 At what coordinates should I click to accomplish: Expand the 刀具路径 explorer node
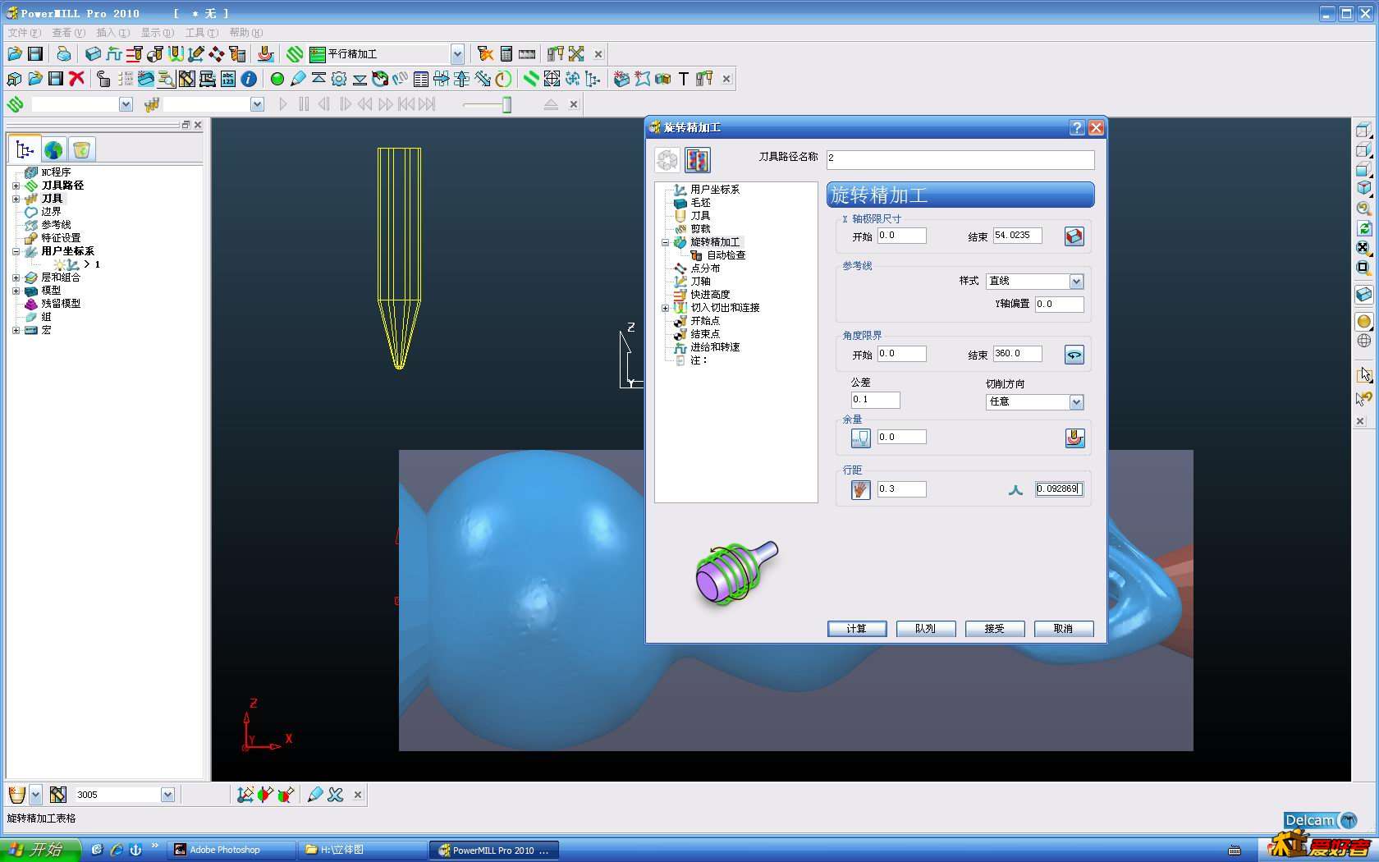(x=16, y=186)
